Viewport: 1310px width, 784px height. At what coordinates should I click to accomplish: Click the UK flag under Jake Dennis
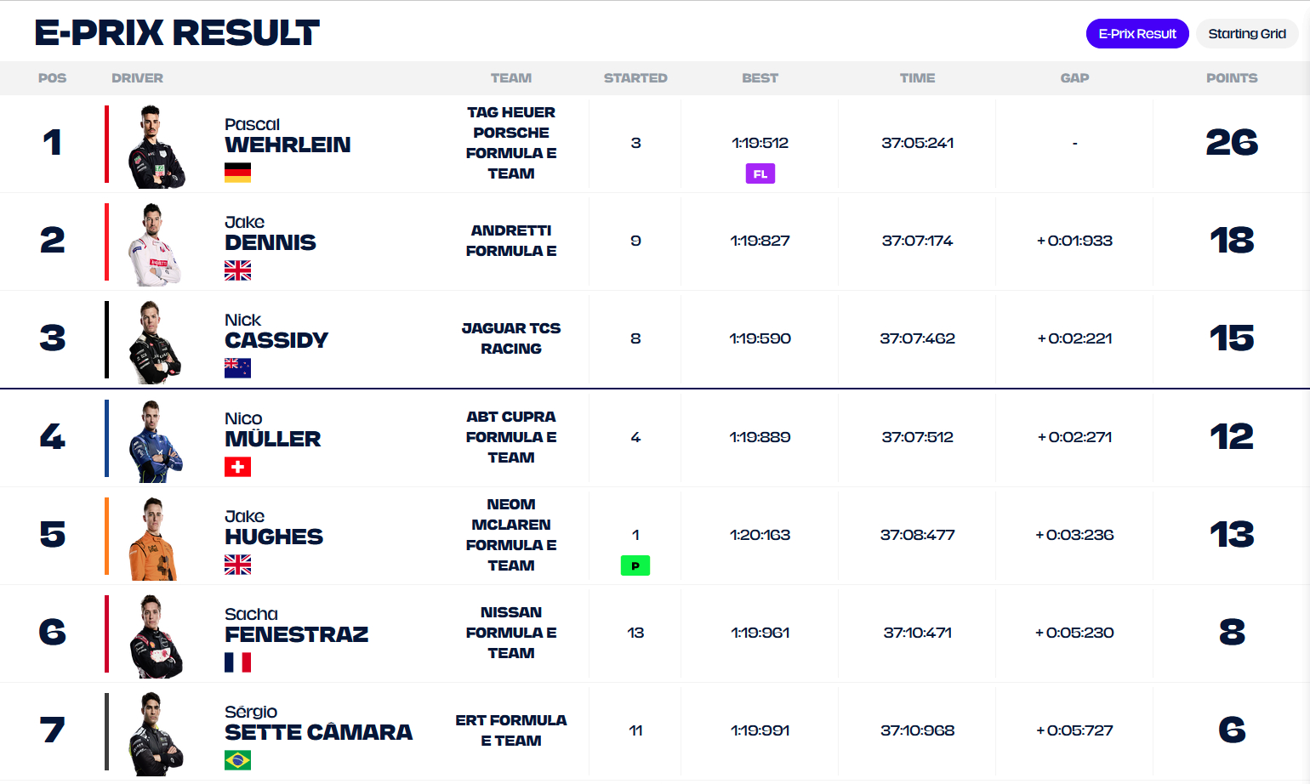click(x=237, y=270)
